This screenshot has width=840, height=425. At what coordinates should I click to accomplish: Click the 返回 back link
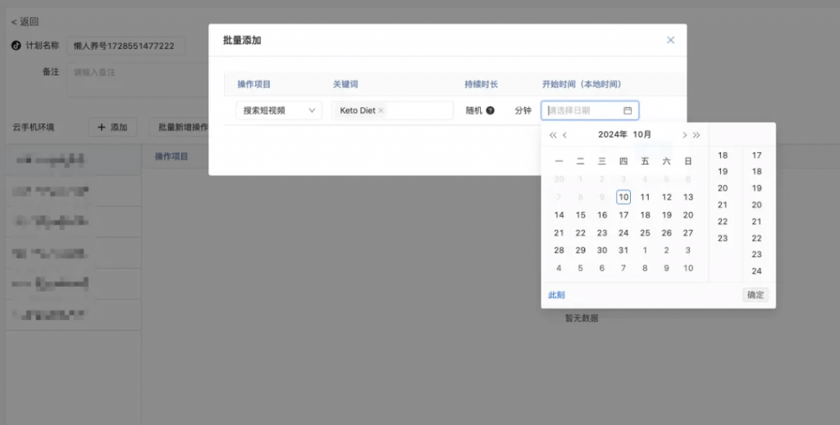[x=25, y=21]
